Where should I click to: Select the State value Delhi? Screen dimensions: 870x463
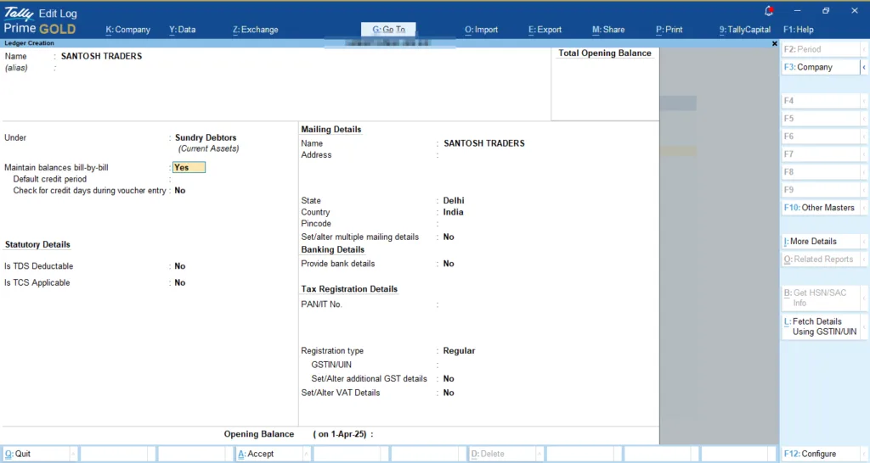coord(454,200)
